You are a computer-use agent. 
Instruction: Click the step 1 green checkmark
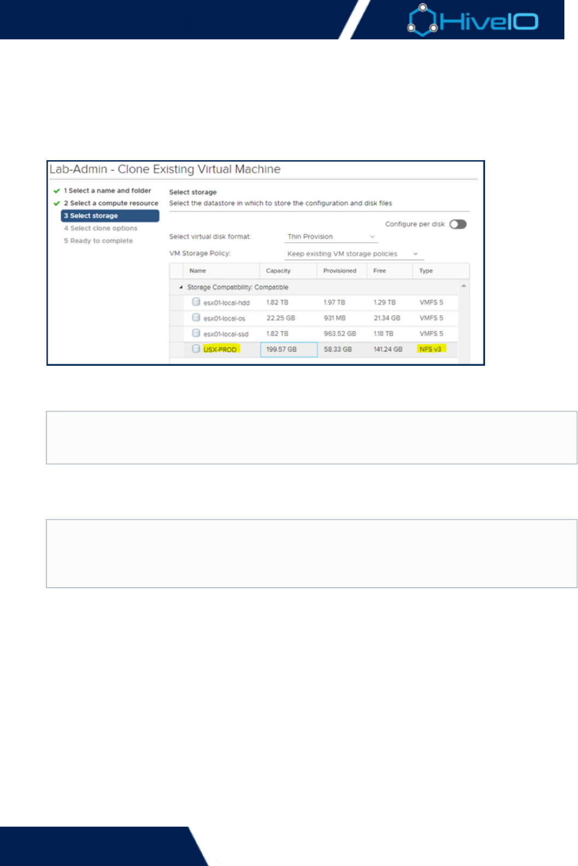pos(56,191)
